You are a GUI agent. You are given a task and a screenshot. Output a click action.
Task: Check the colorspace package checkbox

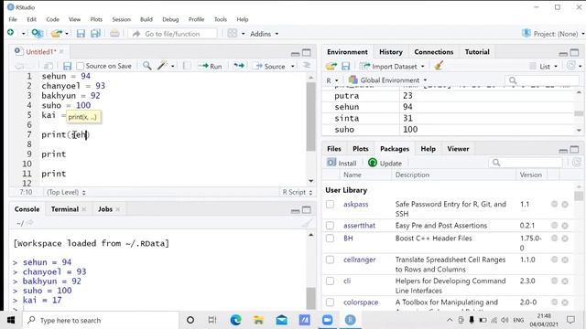pos(330,302)
